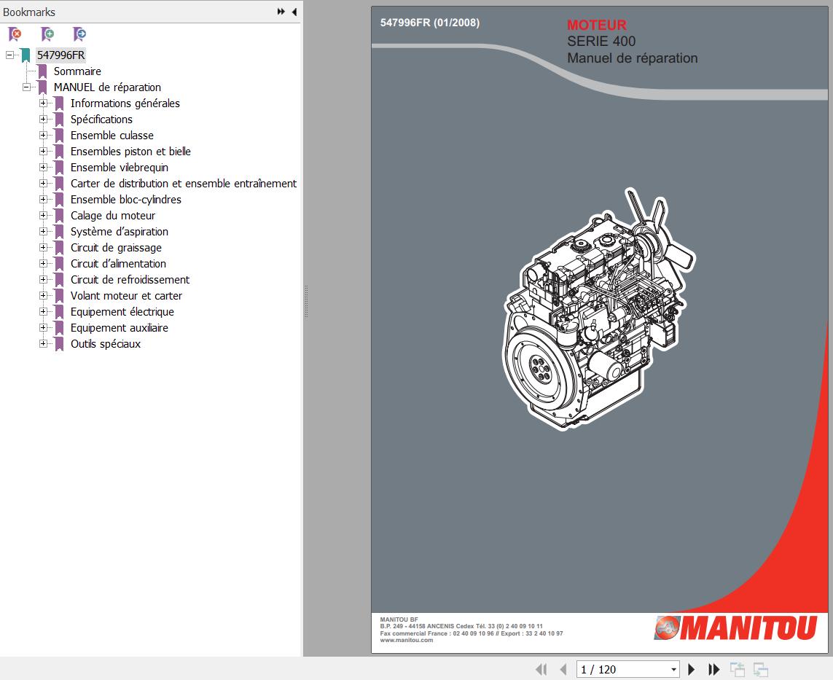Expand Ensemble culasse bookmark
The image size is (833, 680).
[x=43, y=135]
